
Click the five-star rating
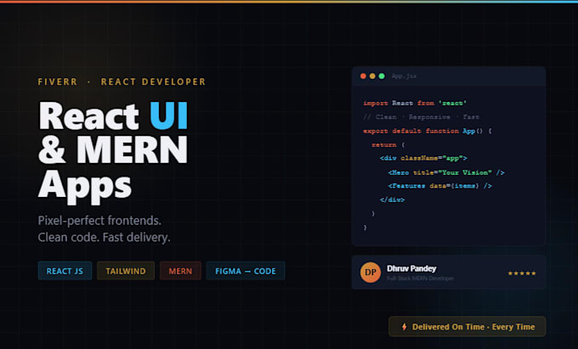(522, 273)
